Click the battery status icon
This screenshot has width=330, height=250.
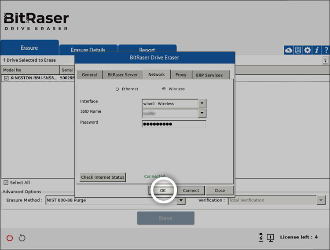(x=261, y=237)
